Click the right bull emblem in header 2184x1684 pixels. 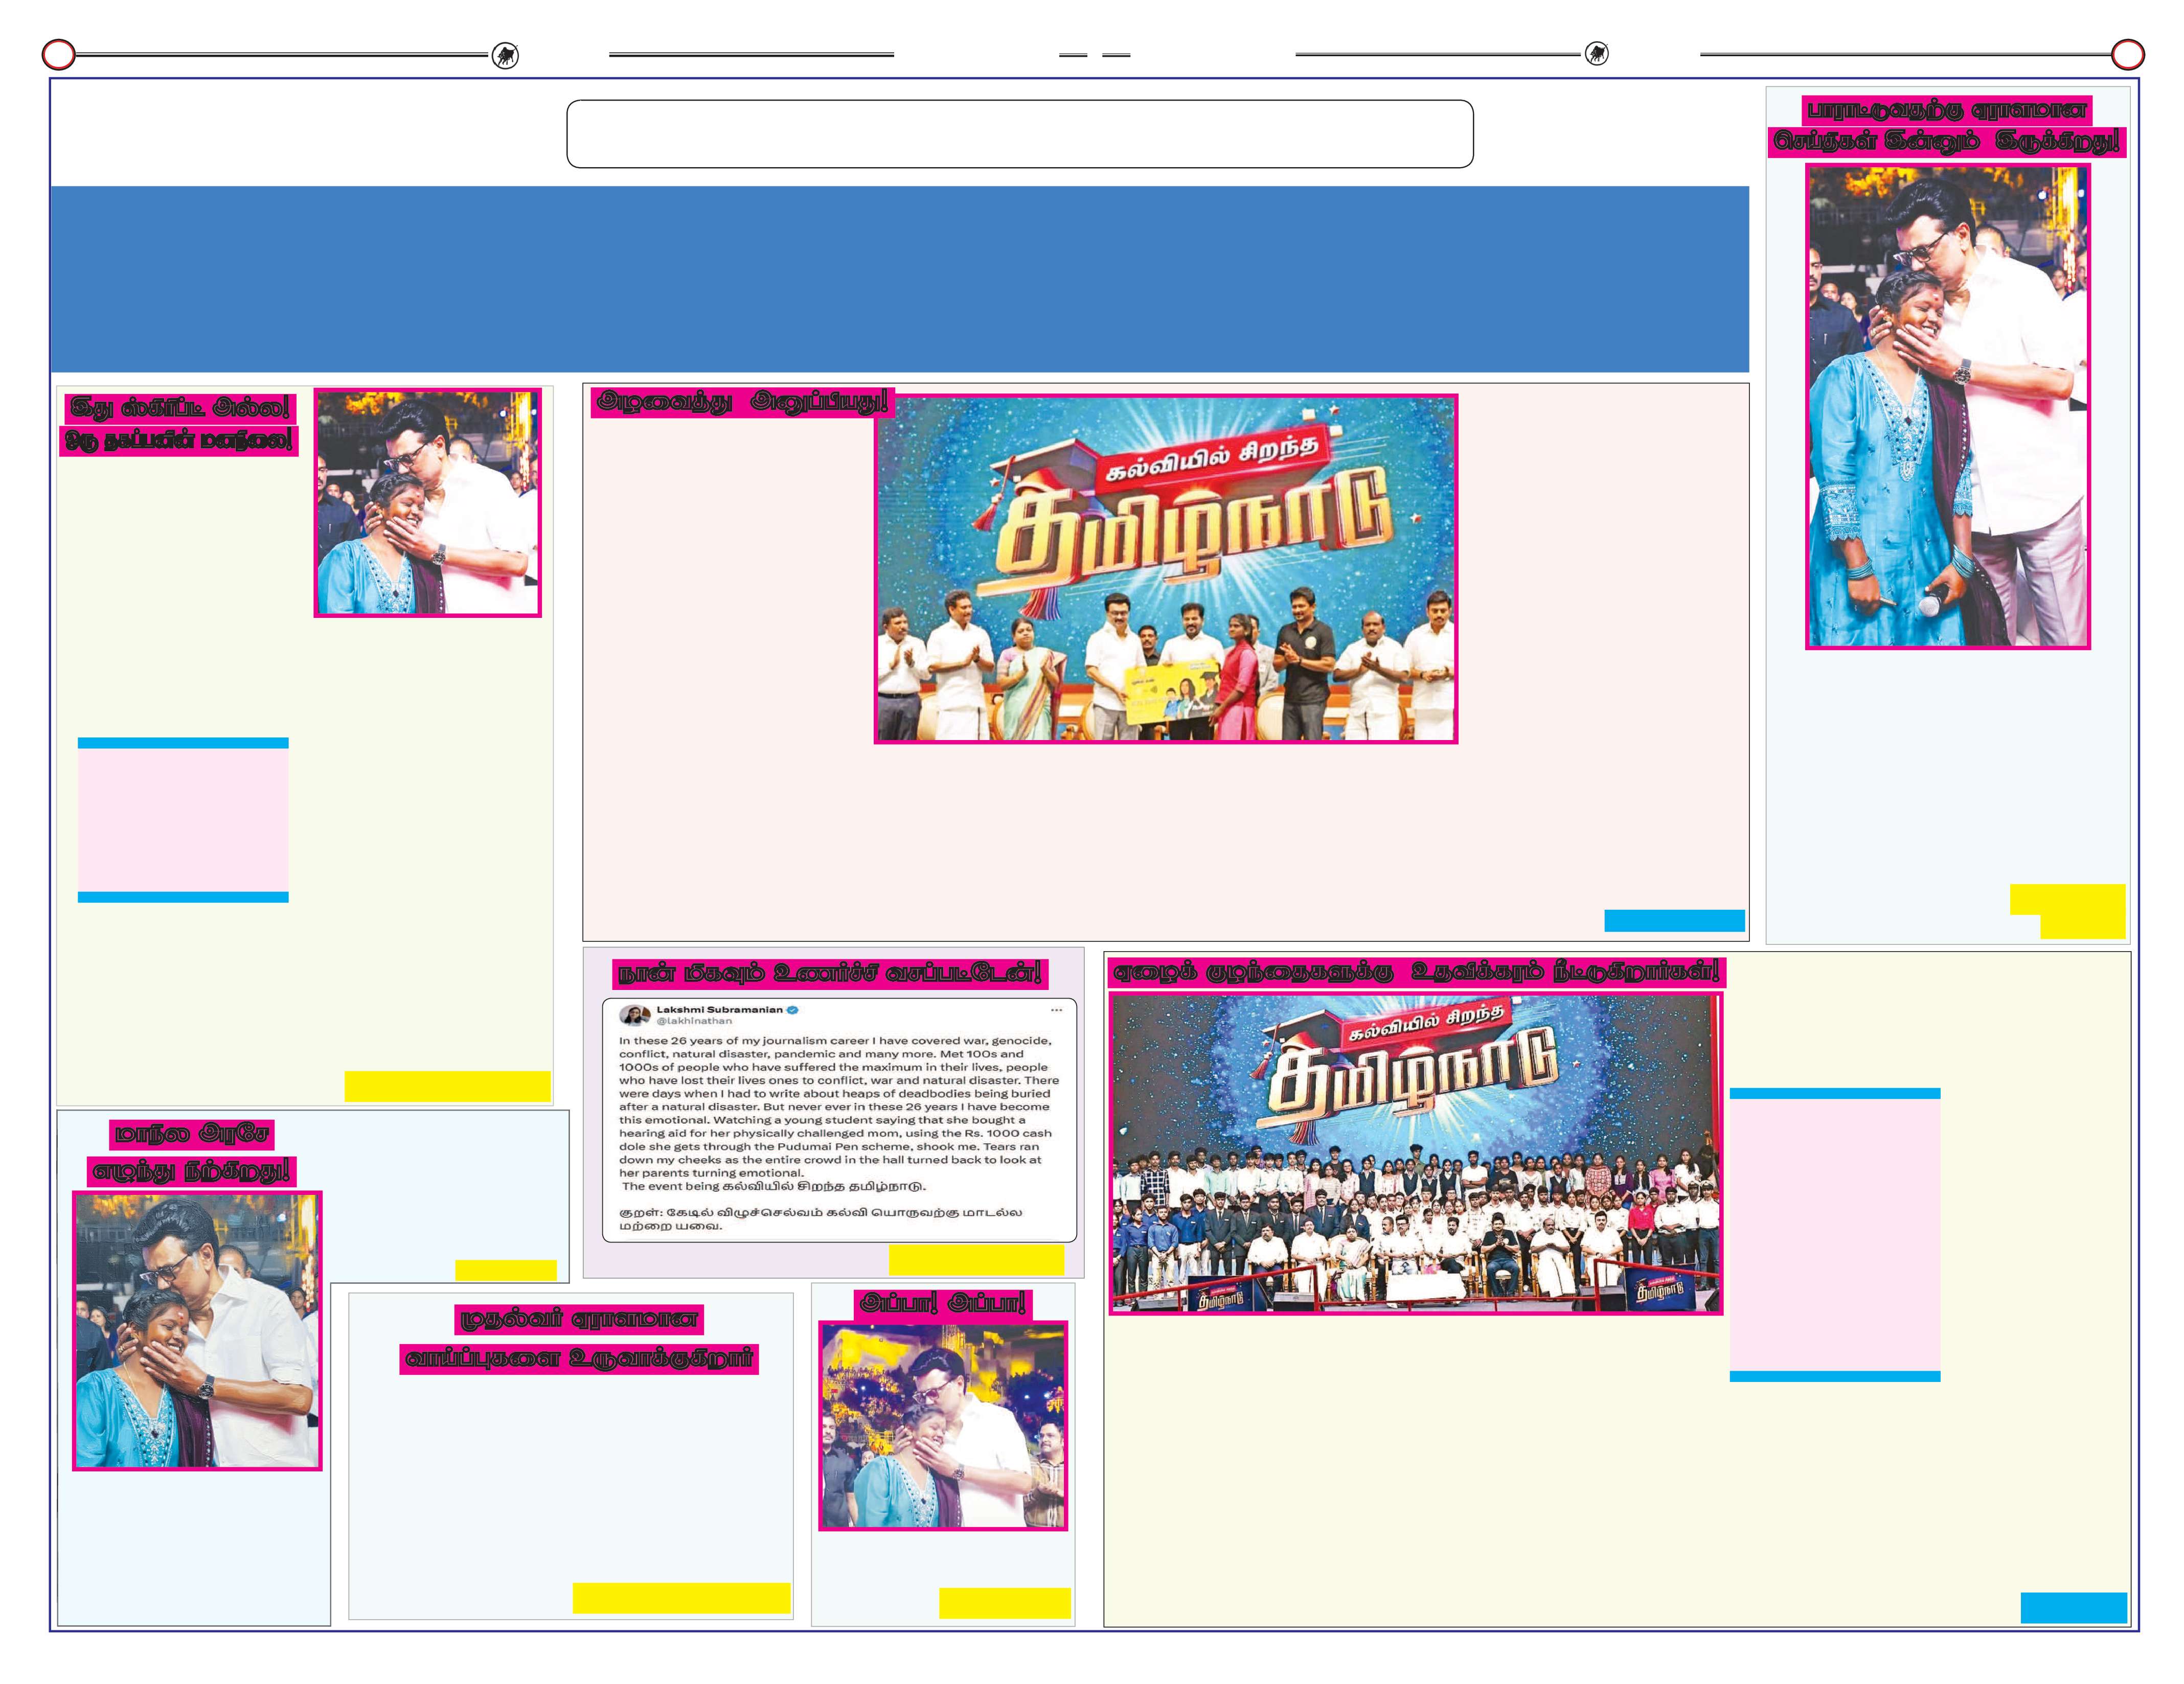coord(1597,54)
